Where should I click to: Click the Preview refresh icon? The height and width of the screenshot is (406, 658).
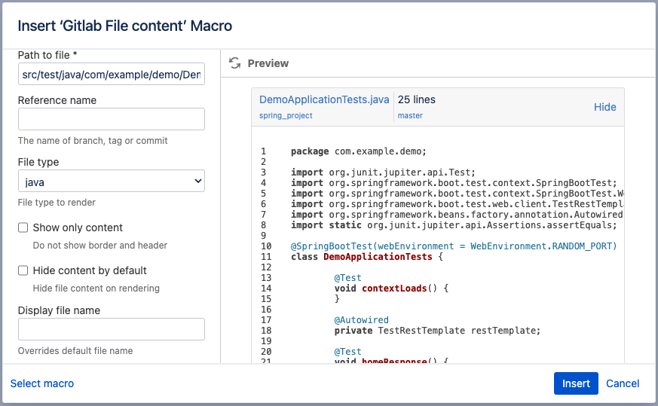[x=235, y=63]
